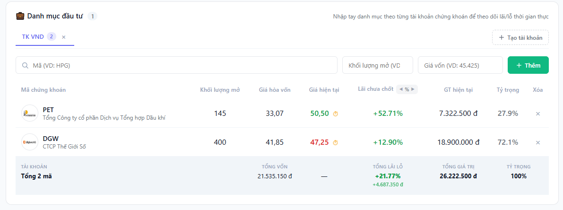Click the Giá hiện tại column header
563x210 pixels.
[324, 90]
